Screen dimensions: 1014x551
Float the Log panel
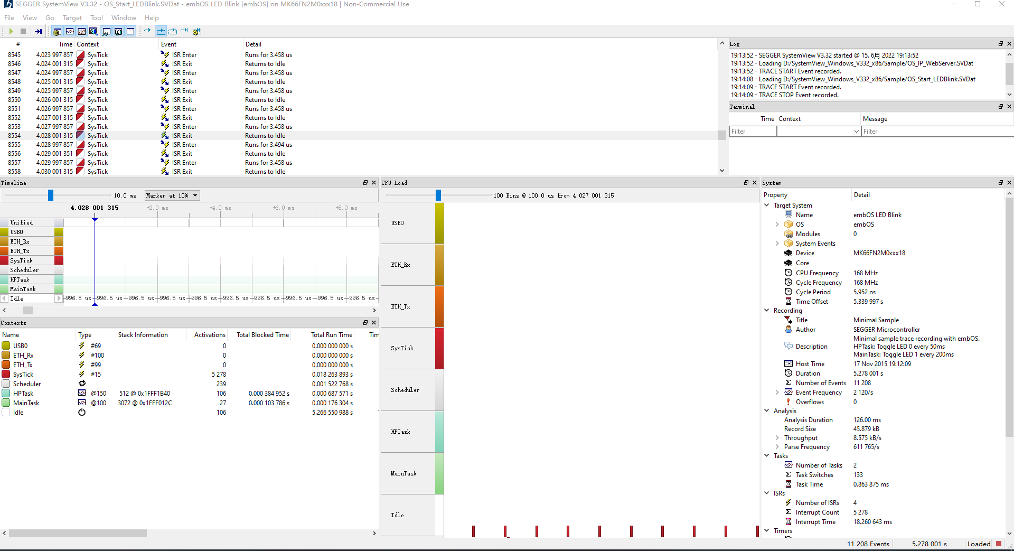[x=1000, y=44]
